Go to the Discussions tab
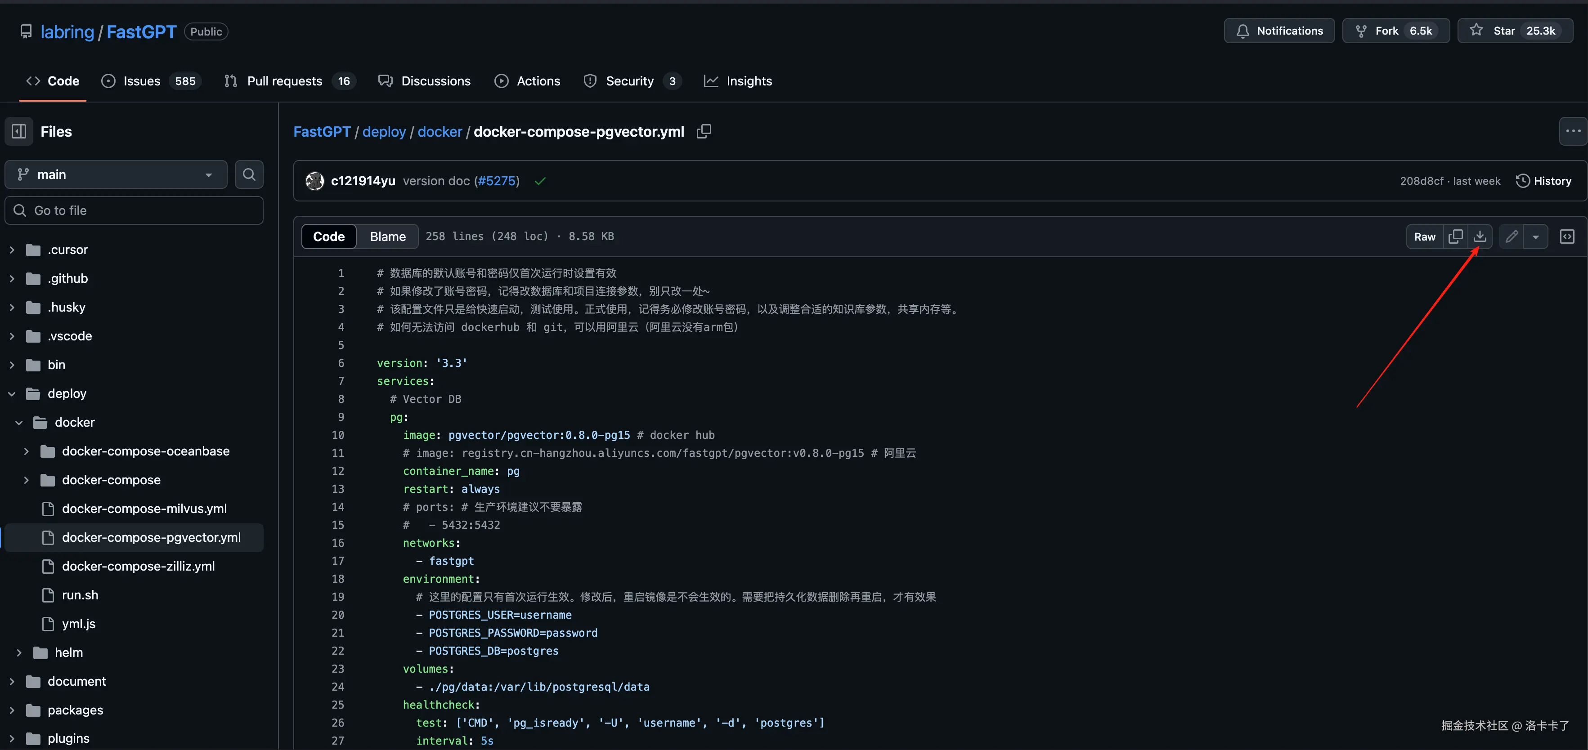 click(435, 81)
